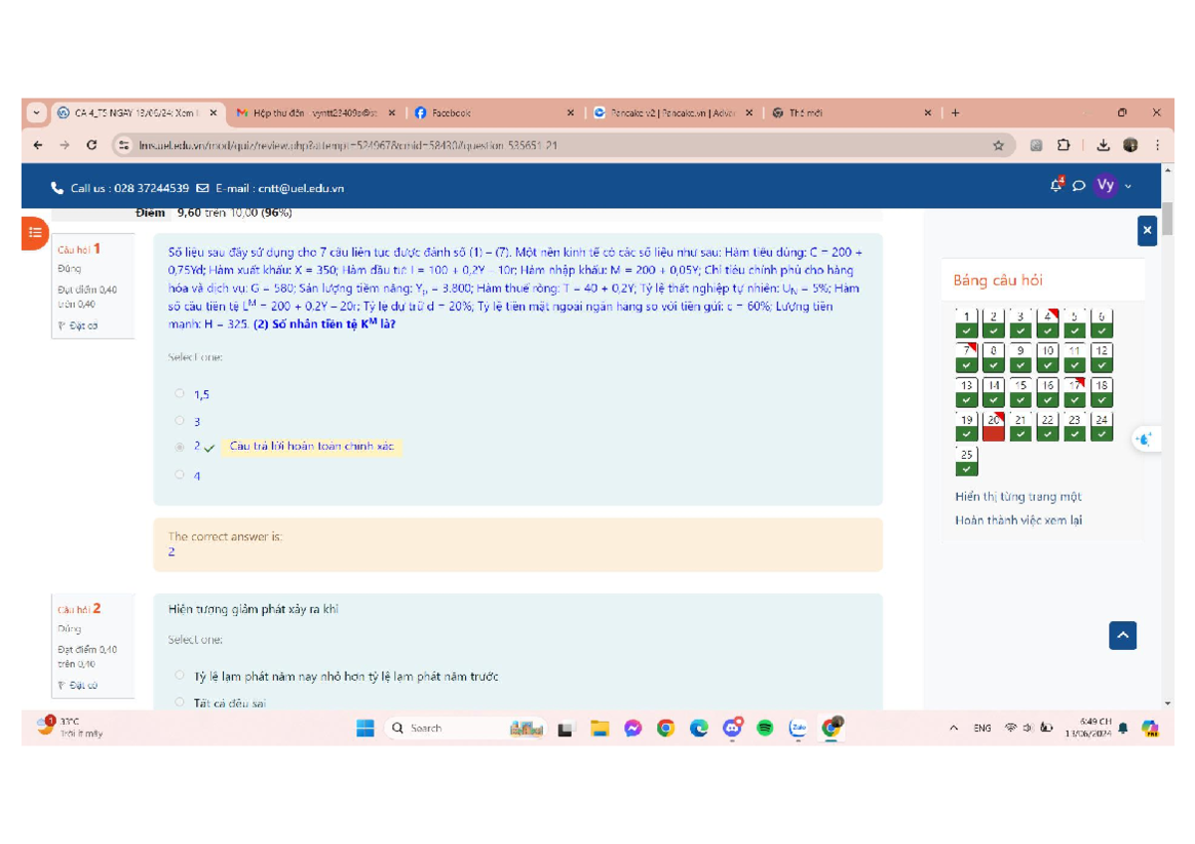Click the Hoàn thành việc xem lại link
This screenshot has width=1195, height=844.
pos(1018,520)
